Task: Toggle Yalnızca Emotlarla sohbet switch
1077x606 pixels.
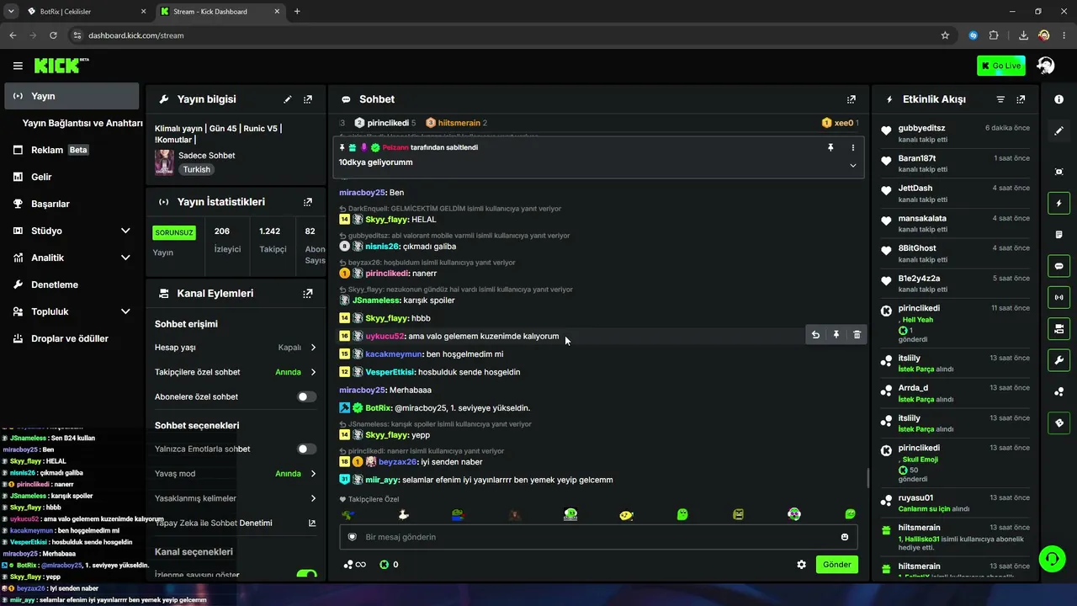Action: (307, 449)
